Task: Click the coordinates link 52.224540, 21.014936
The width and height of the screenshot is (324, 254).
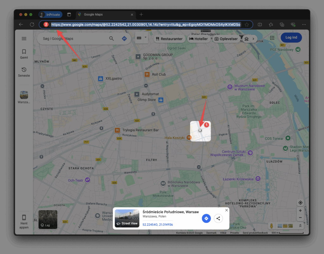Action: coord(158,225)
